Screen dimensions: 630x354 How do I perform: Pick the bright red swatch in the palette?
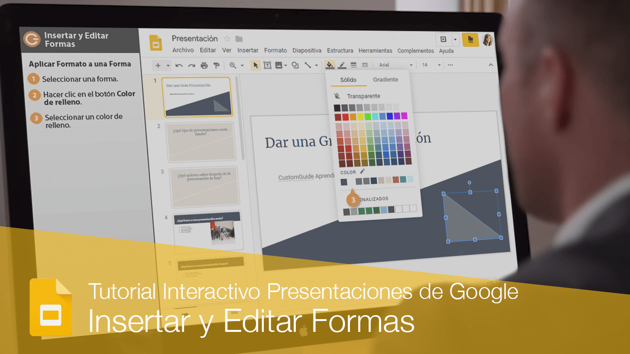click(345, 117)
